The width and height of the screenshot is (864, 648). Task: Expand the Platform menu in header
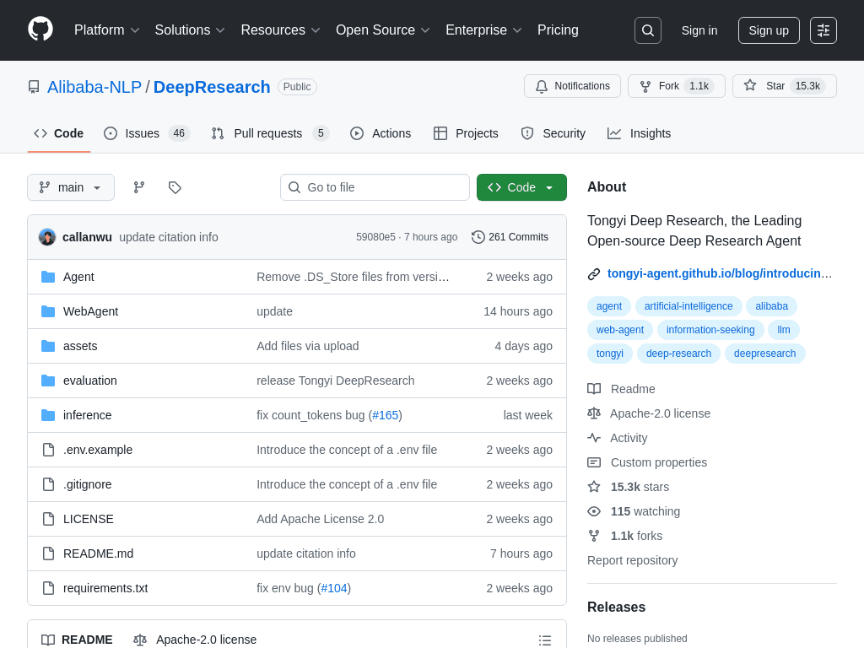pos(106,30)
